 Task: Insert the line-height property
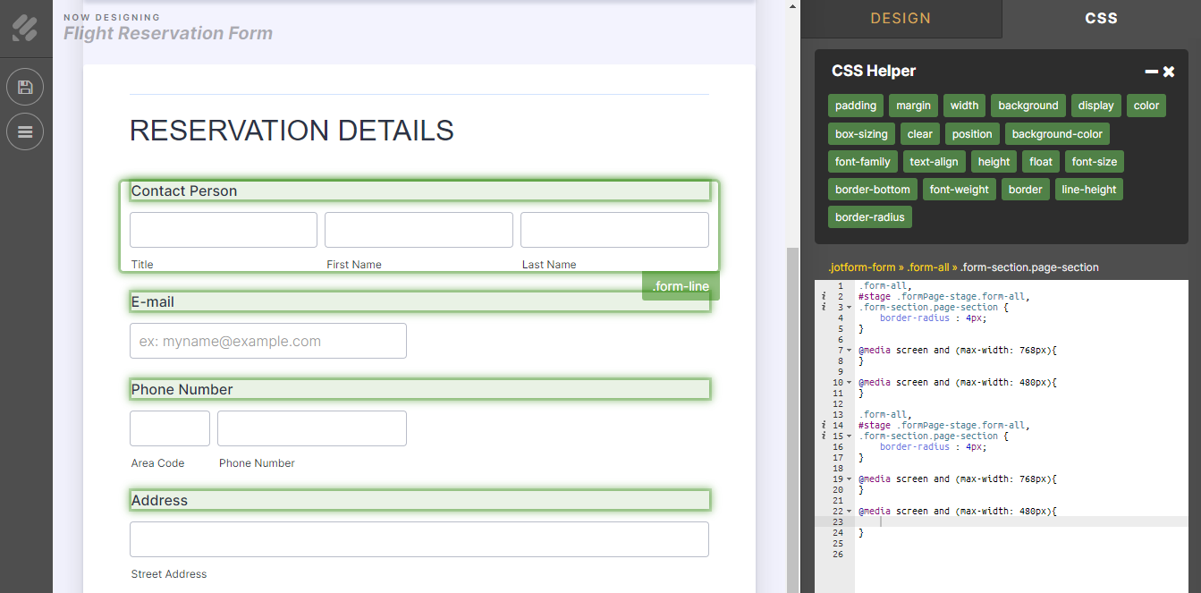pyautogui.click(x=1088, y=190)
